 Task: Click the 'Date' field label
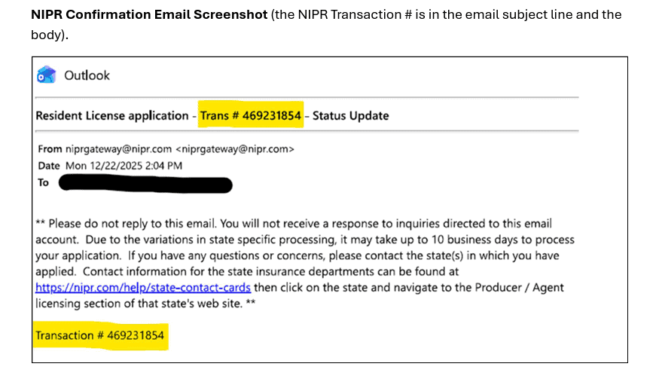[x=50, y=166]
